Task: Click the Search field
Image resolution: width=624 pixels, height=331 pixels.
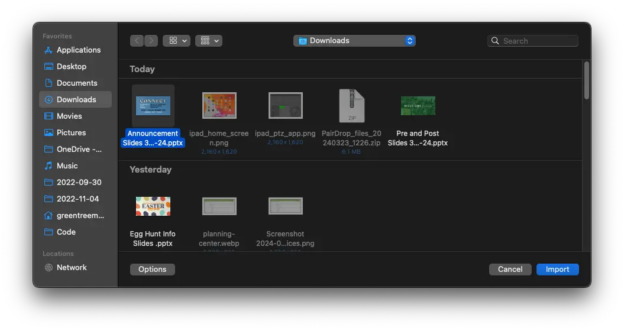Action: point(532,41)
